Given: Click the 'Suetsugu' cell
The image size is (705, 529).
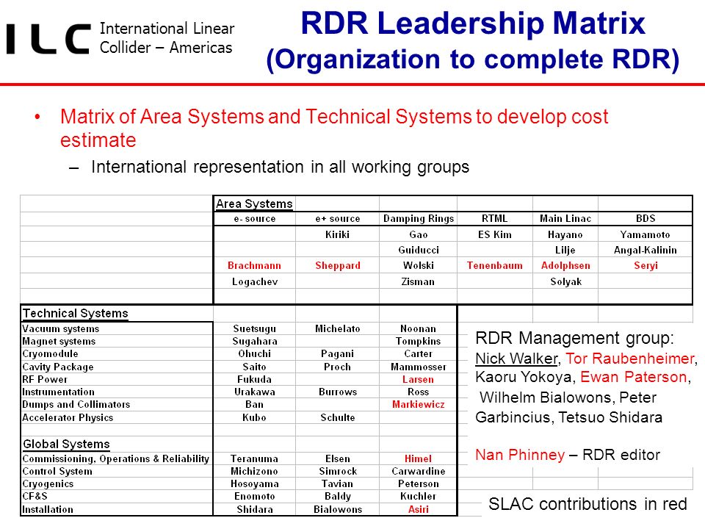Looking at the screenshot, I should coord(255,329).
